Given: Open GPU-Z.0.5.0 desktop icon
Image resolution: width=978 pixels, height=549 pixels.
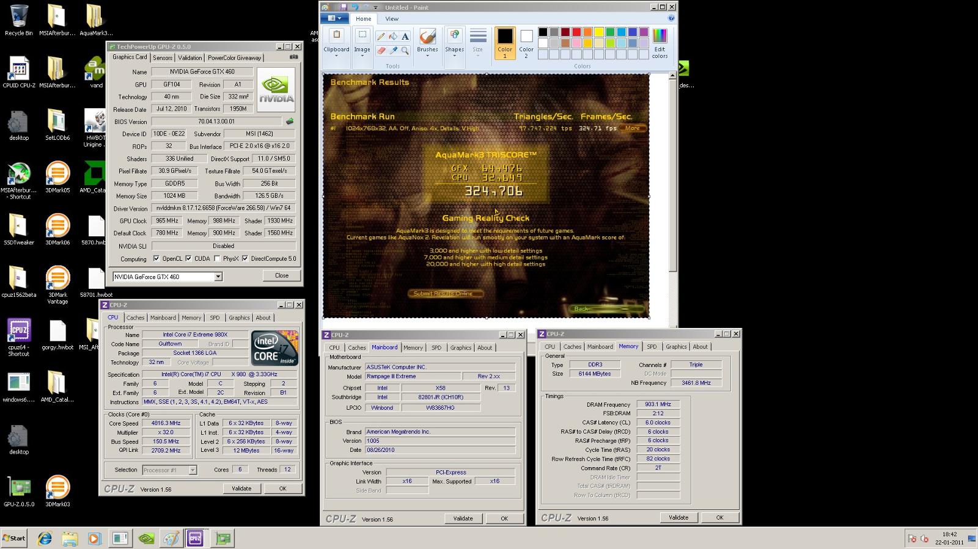Looking at the screenshot, I should tap(18, 492).
